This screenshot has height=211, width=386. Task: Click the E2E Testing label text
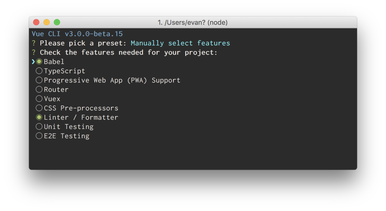(67, 136)
